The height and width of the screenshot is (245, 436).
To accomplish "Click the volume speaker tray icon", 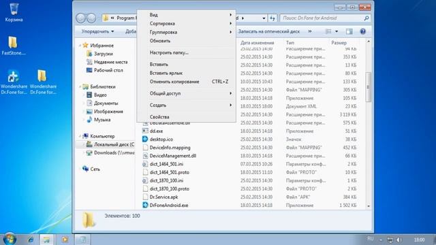I will click(x=399, y=240).
